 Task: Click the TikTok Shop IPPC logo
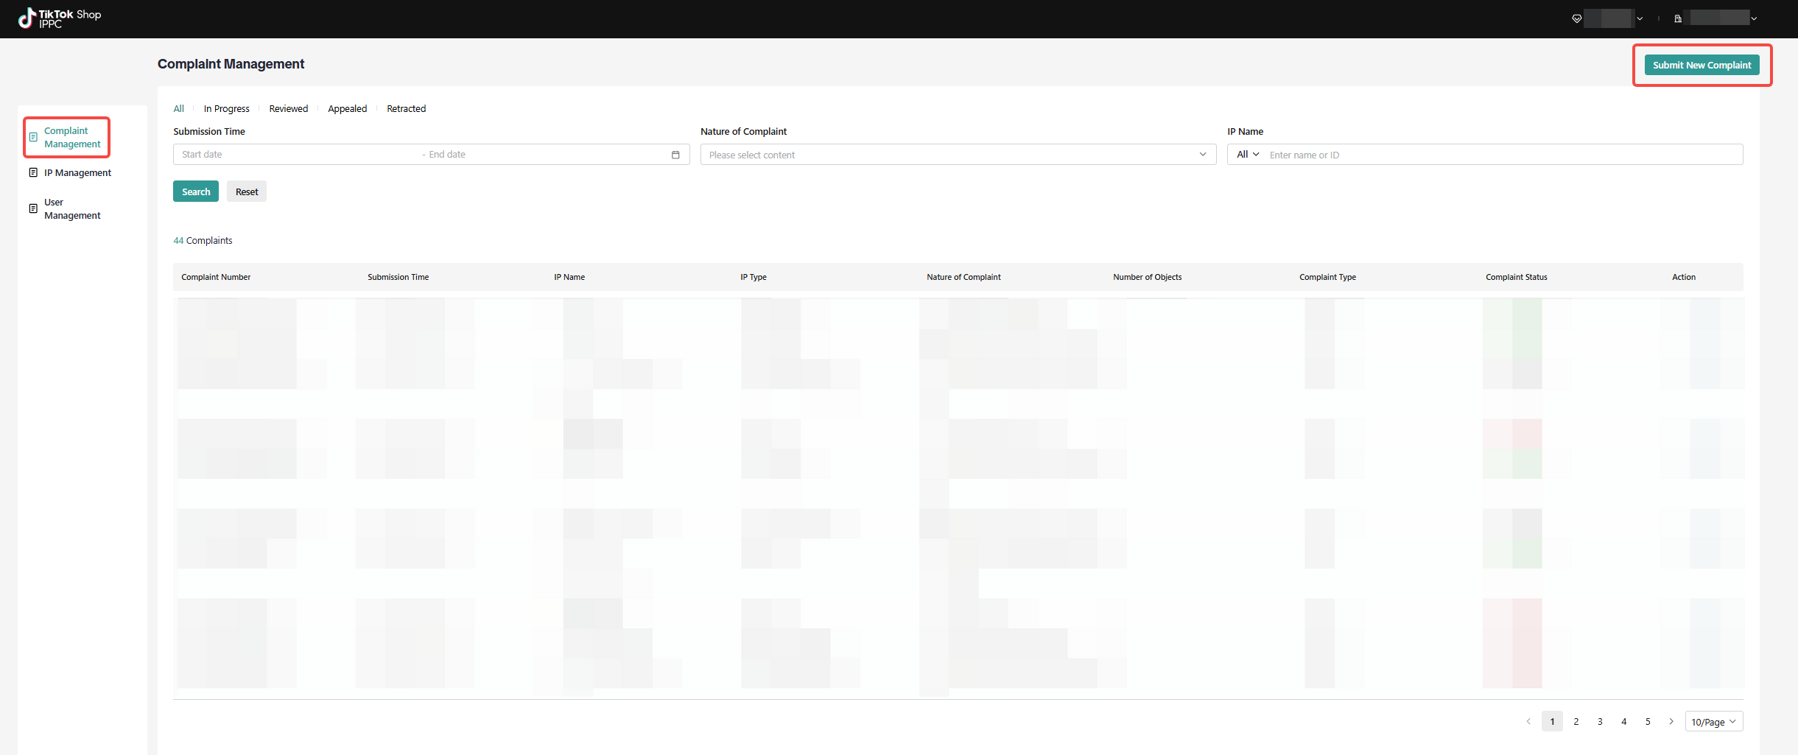(59, 18)
